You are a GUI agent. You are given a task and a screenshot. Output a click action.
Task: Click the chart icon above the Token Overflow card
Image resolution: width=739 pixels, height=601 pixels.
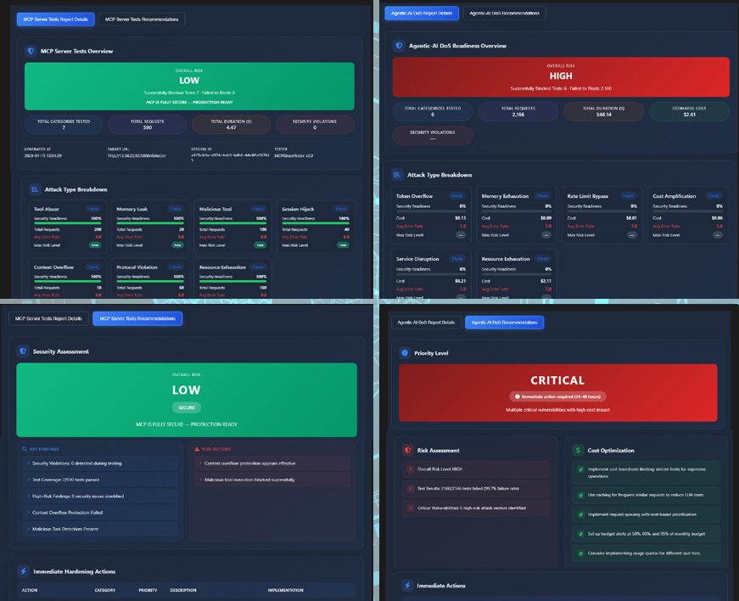[x=397, y=175]
